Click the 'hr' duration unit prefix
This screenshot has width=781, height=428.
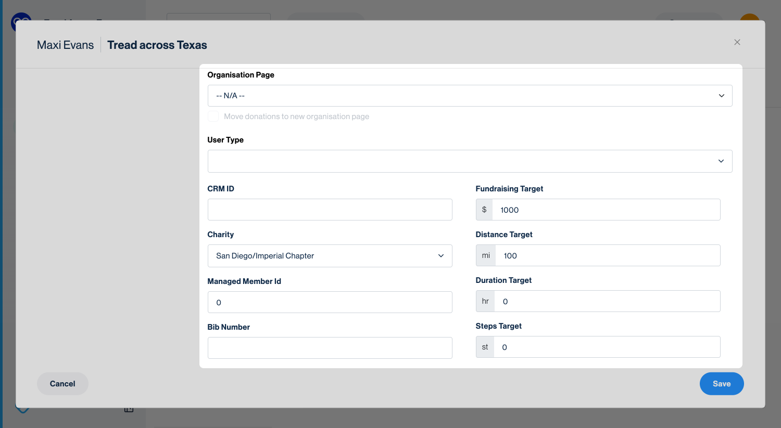point(485,301)
